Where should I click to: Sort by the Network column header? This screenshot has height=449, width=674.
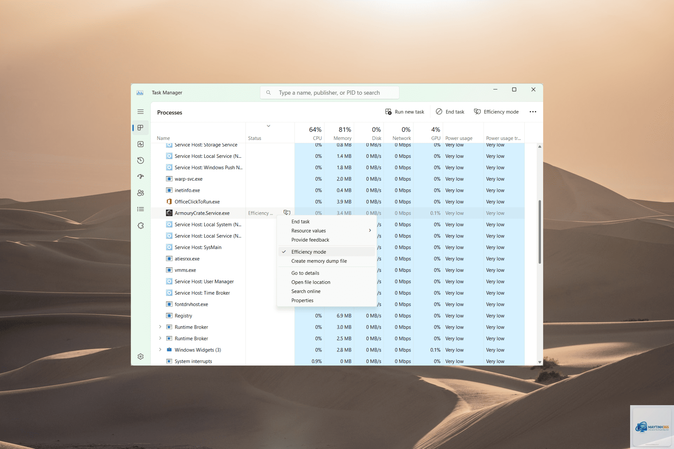click(399, 133)
